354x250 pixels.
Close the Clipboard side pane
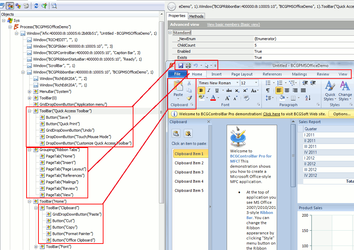pos(209,122)
